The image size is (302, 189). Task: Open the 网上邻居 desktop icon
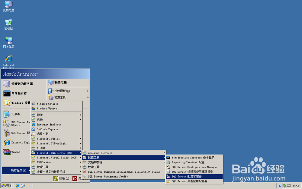click(8, 42)
